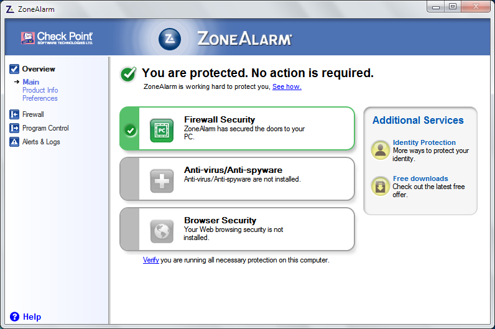Click the green Firewall status checkmark tab
The width and height of the screenshot is (495, 329).
(130, 131)
